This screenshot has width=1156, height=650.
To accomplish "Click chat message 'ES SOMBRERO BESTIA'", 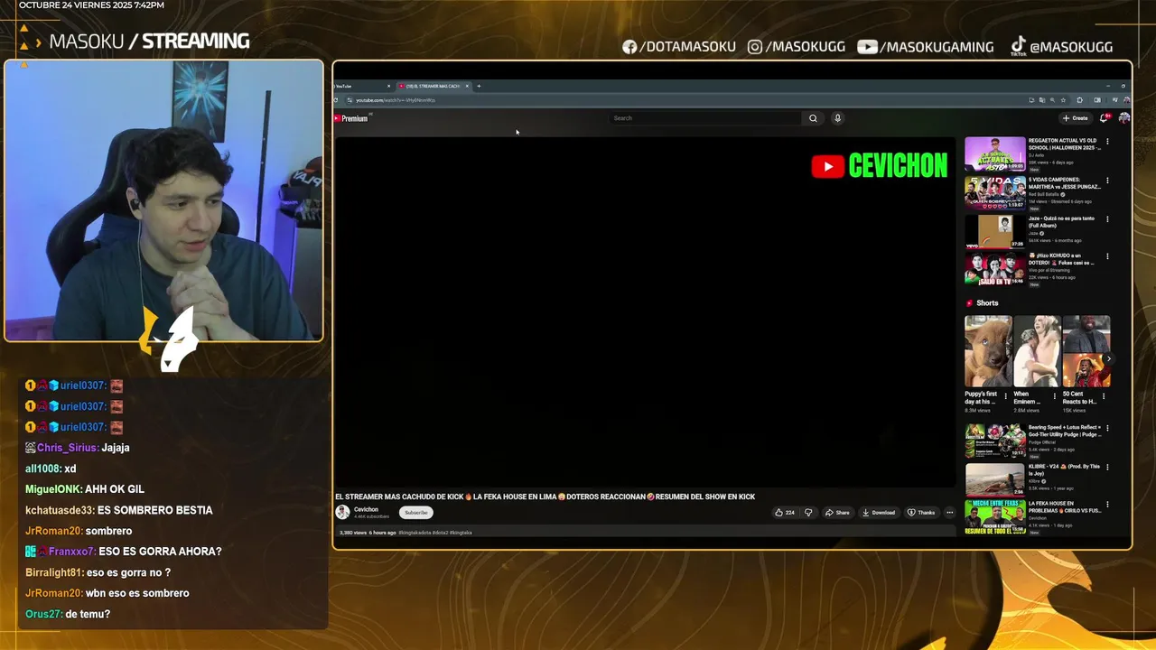I will click(x=154, y=510).
